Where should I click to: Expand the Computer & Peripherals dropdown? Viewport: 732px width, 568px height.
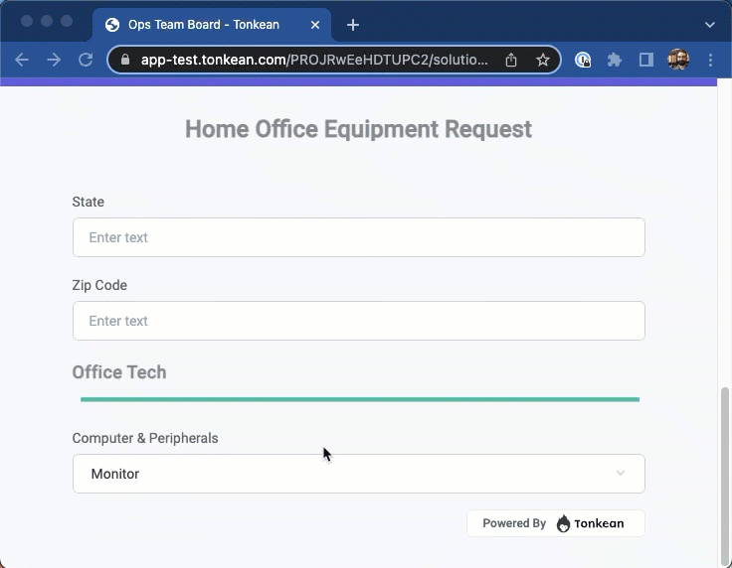(358, 474)
